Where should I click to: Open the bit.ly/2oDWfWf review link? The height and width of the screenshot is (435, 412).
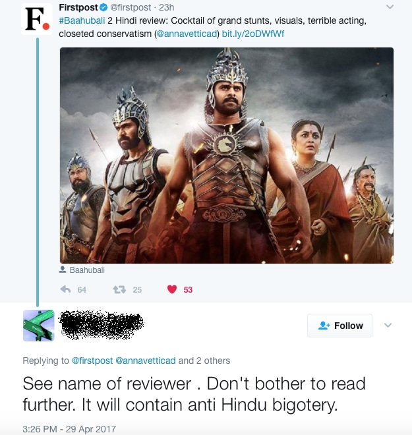(x=252, y=34)
